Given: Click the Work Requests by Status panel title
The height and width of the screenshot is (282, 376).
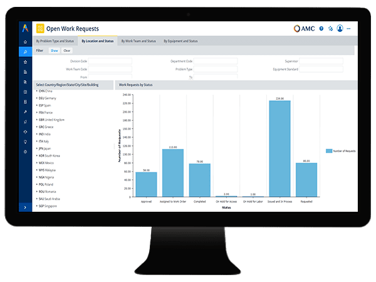Looking at the screenshot, I should [x=136, y=85].
